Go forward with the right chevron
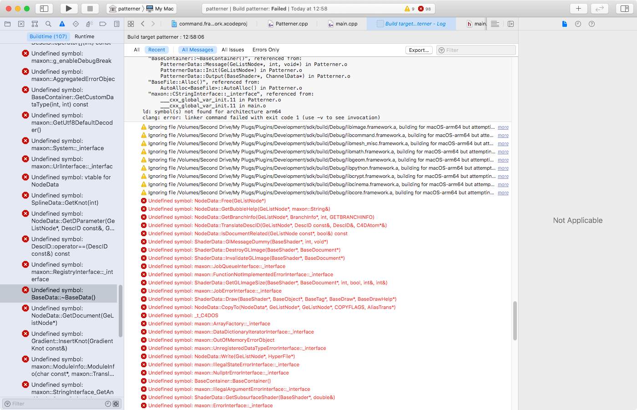This screenshot has height=410, width=637. [153, 24]
